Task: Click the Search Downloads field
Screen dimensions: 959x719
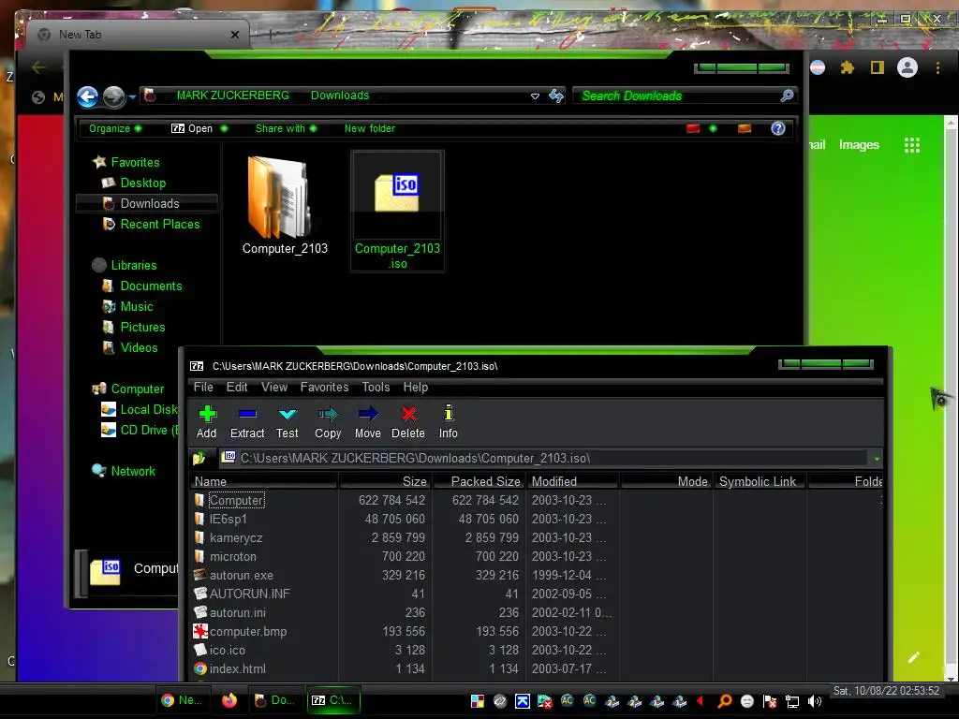Action: [676, 95]
